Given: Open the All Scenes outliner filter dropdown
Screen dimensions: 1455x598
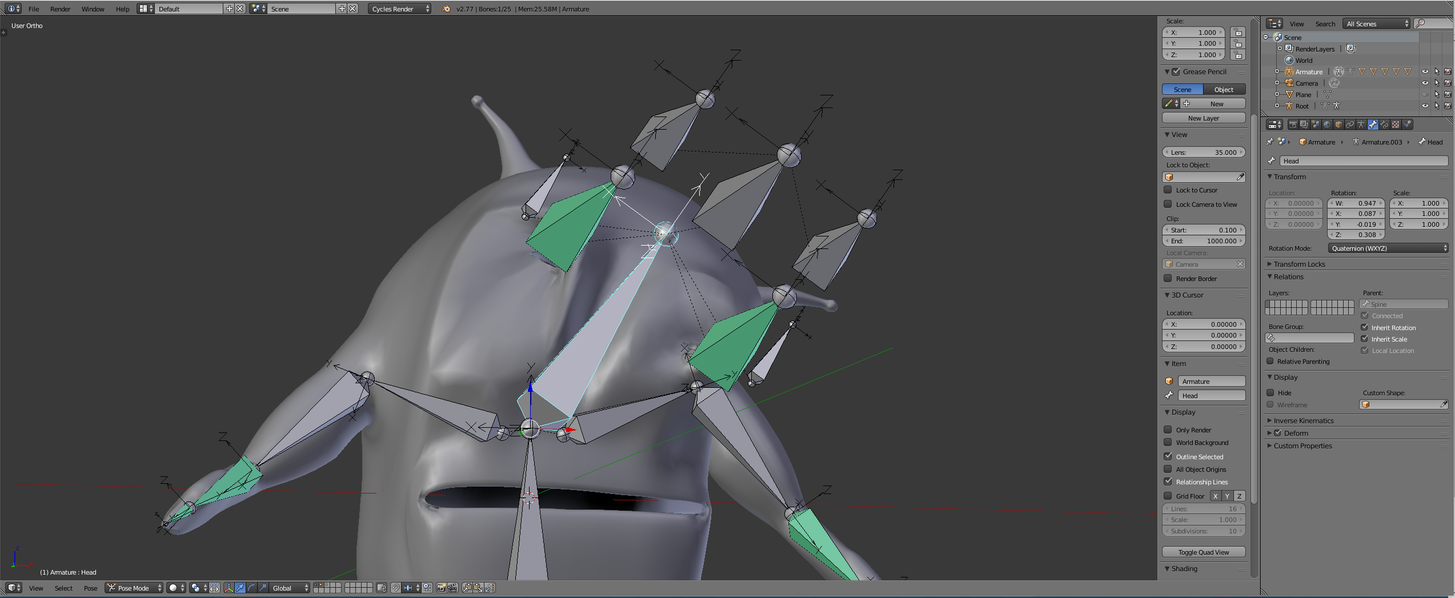Looking at the screenshot, I should click(x=1376, y=23).
